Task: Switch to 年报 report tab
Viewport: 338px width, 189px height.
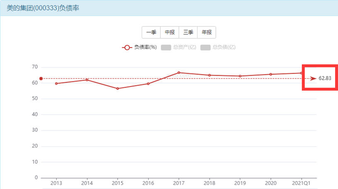Action: (x=207, y=33)
